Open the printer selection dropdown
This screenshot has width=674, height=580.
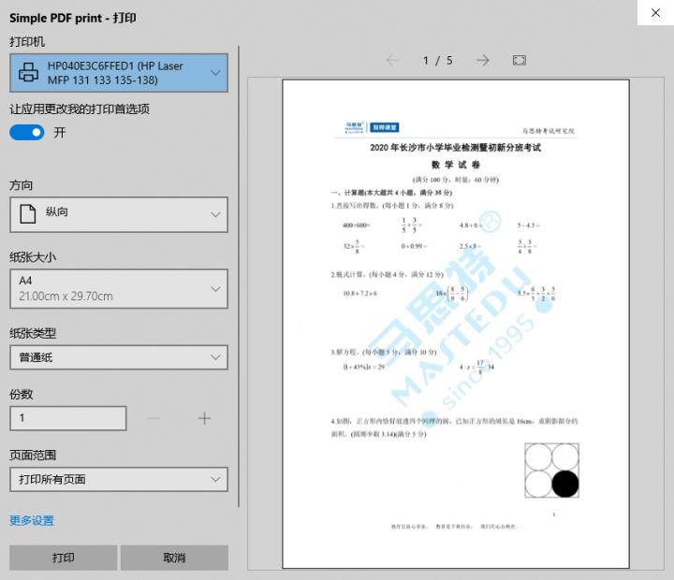pos(119,73)
